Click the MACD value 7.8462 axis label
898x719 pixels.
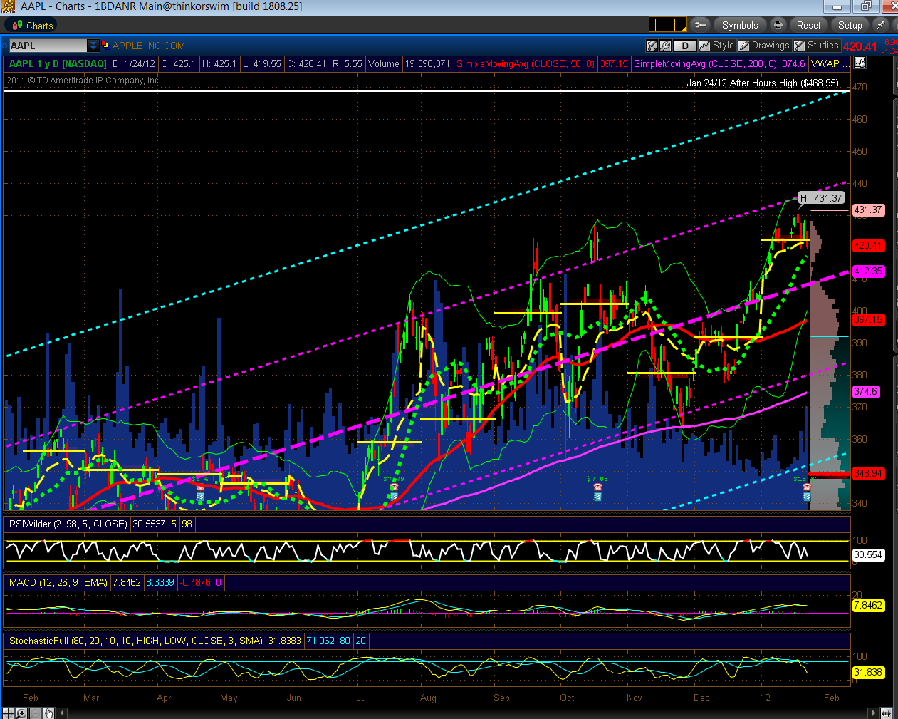[x=868, y=606]
